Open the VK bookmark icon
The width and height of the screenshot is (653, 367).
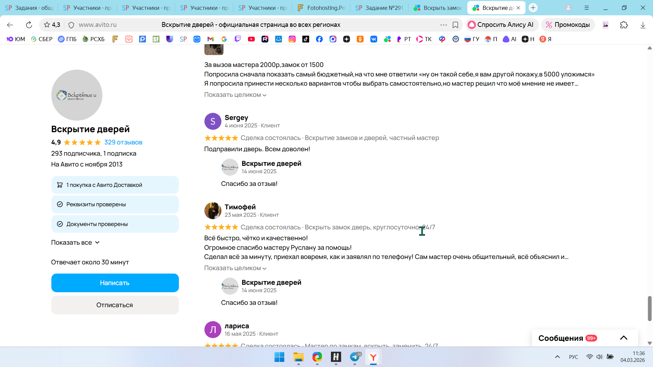[374, 39]
